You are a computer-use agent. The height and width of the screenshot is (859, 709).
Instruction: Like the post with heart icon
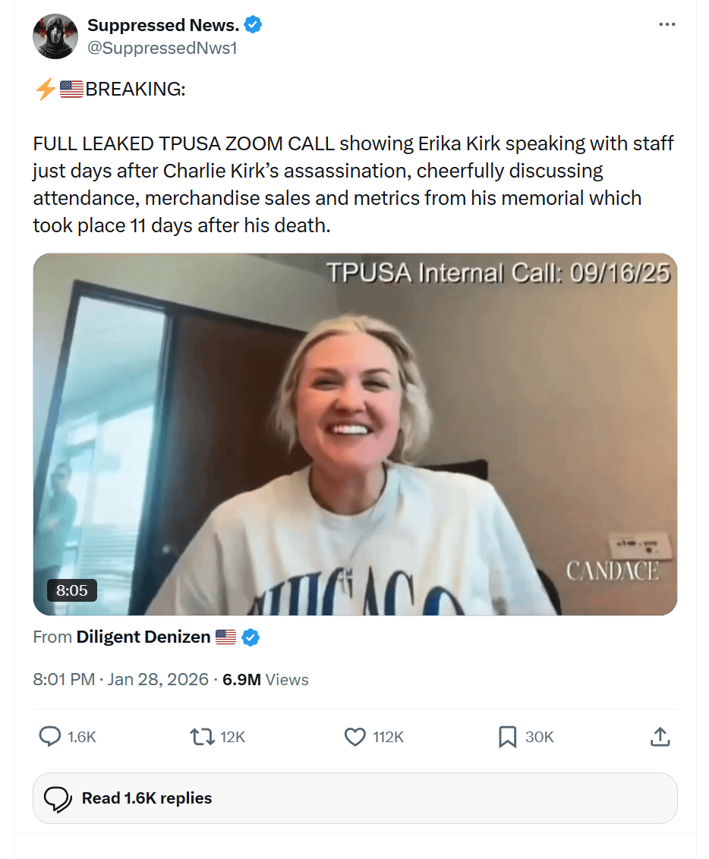(x=355, y=736)
